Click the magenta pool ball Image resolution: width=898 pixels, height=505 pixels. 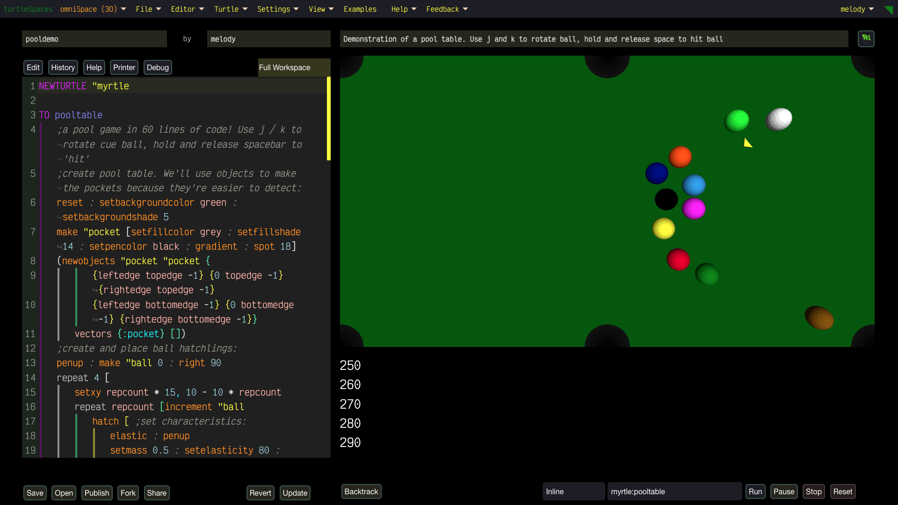pyautogui.click(x=694, y=209)
